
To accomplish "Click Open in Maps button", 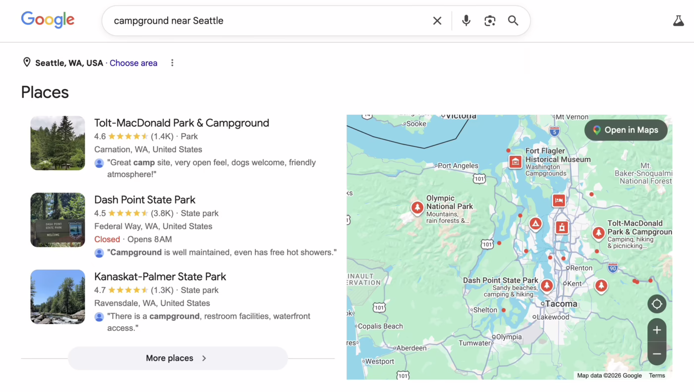I will (626, 130).
